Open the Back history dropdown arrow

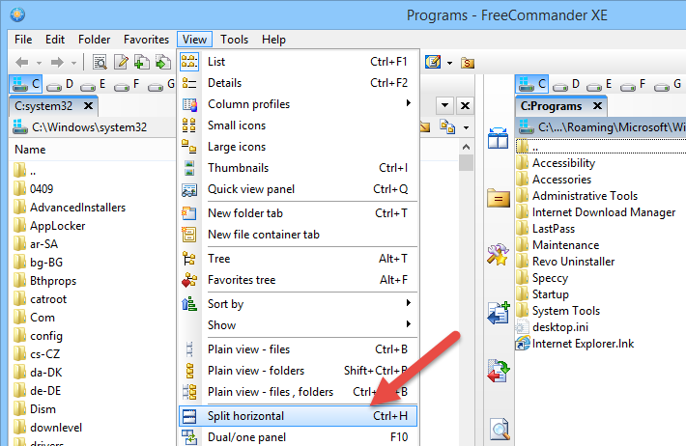pyautogui.click(x=39, y=64)
